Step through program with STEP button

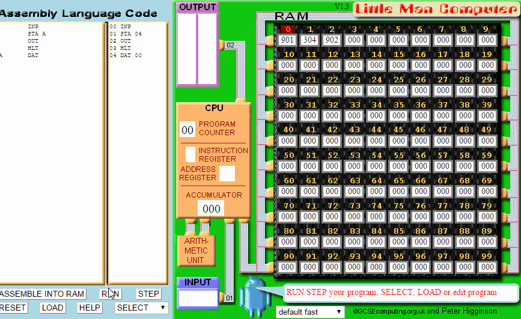pos(148,294)
